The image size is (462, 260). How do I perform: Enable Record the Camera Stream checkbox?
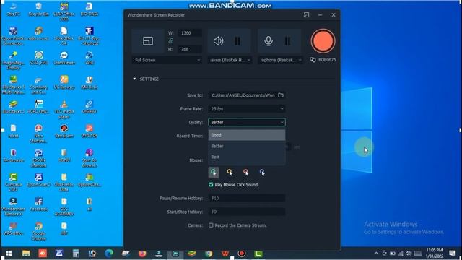[211, 225]
